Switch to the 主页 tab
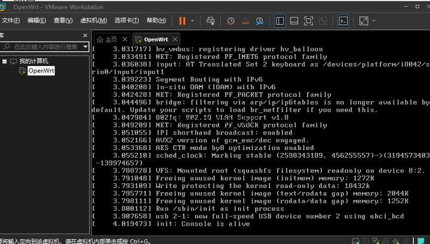Screen dimensions: 430x244 (x=111, y=40)
